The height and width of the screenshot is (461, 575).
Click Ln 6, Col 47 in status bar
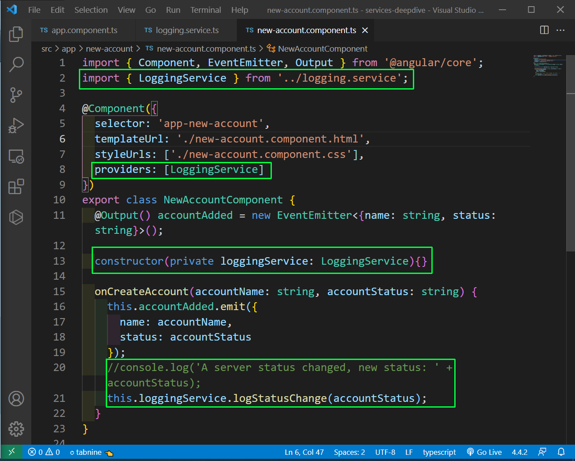tap(304, 452)
